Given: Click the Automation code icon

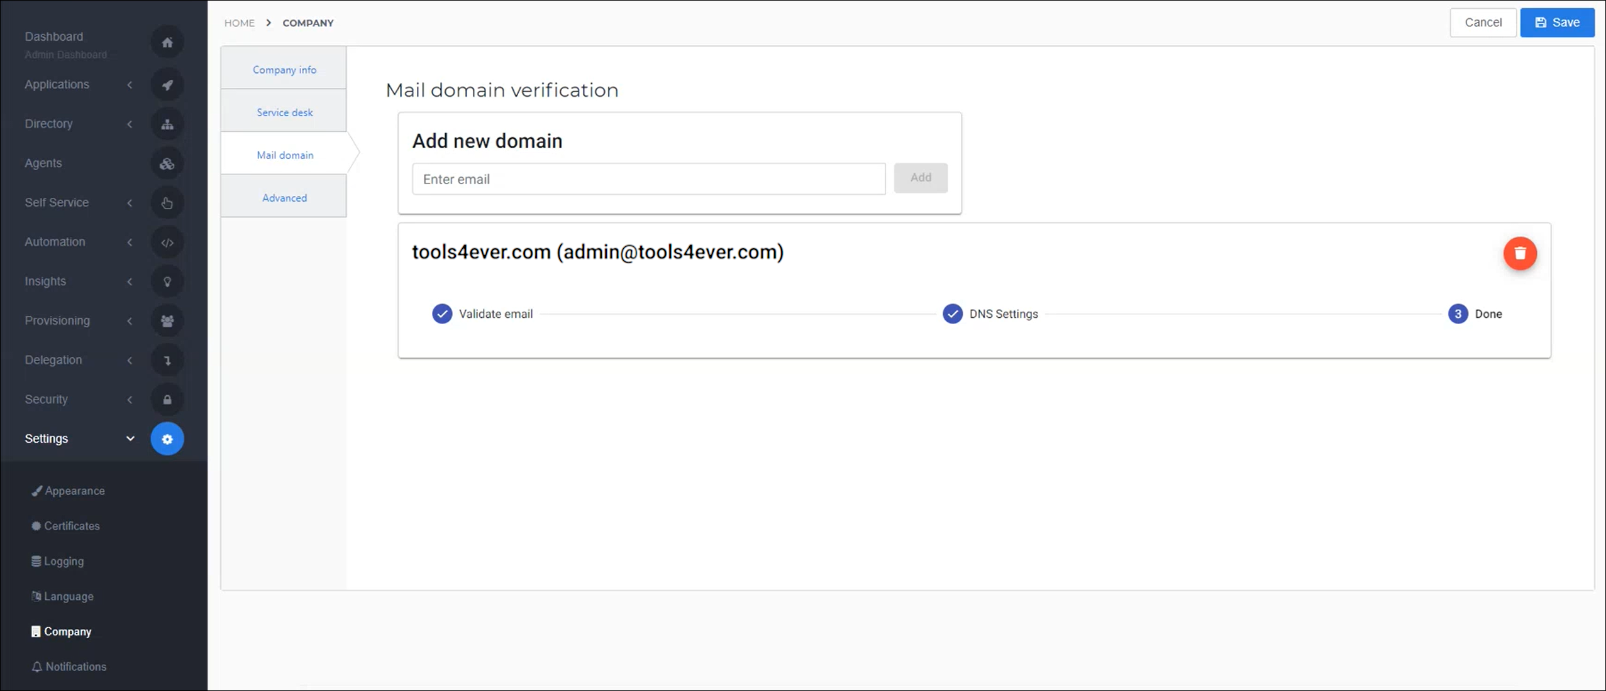Looking at the screenshot, I should pyautogui.click(x=167, y=242).
